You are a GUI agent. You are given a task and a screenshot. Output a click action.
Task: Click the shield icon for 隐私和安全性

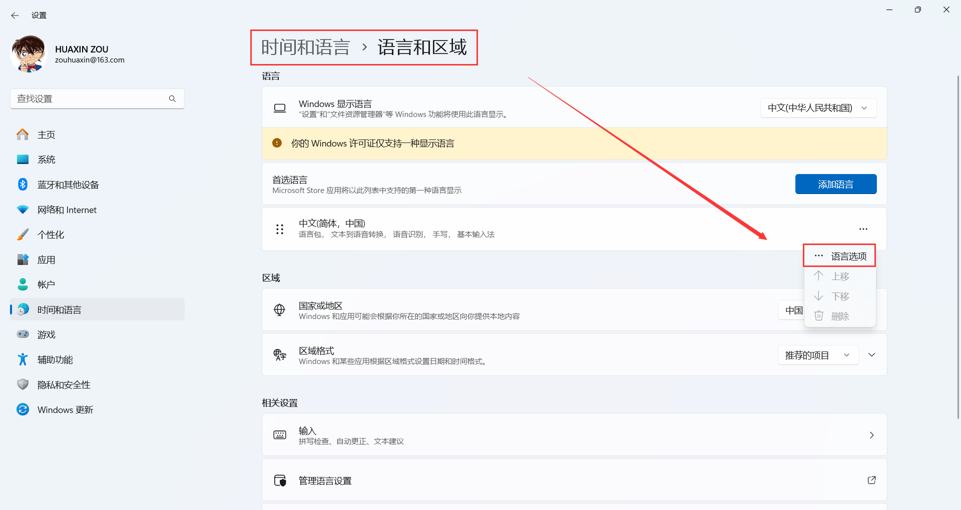coord(23,384)
